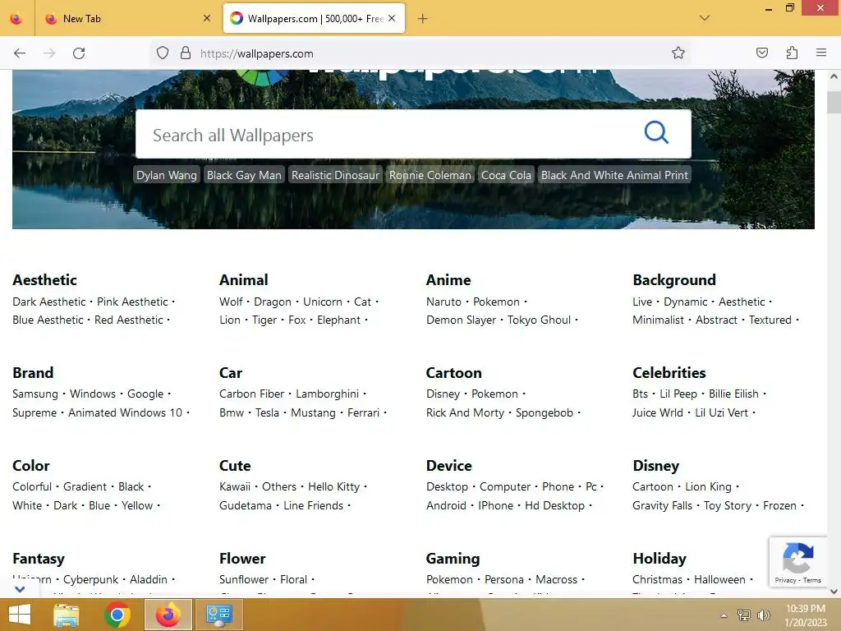Open the Firefox extensions icon

(x=792, y=53)
